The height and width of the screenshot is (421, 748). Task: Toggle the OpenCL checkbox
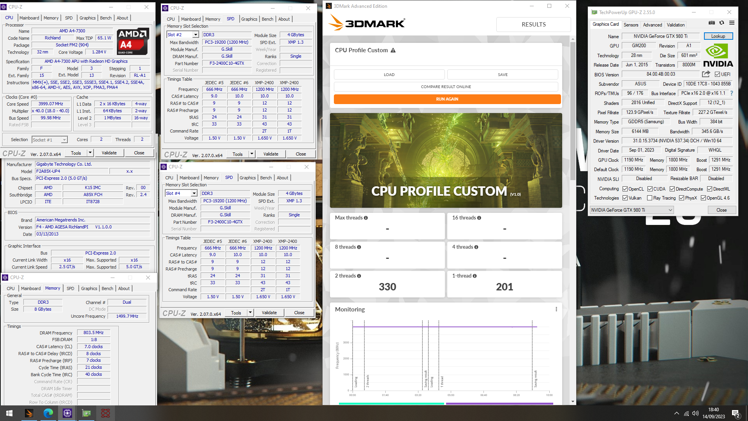coord(625,189)
